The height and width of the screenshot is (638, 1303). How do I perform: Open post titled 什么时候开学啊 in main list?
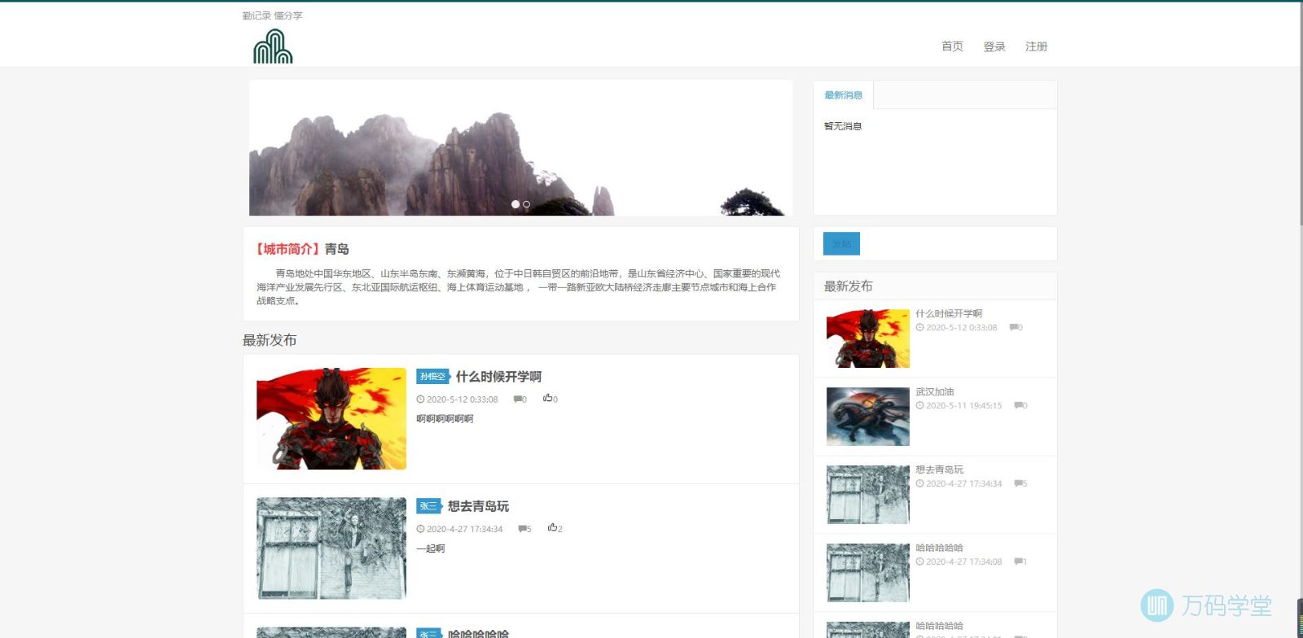[x=498, y=377]
